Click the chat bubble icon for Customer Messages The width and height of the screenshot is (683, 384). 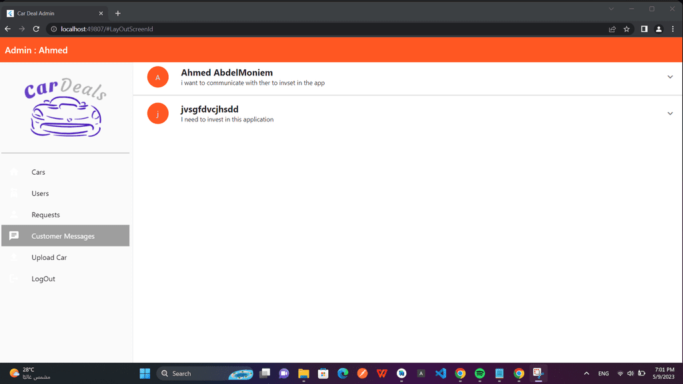pyautogui.click(x=14, y=235)
